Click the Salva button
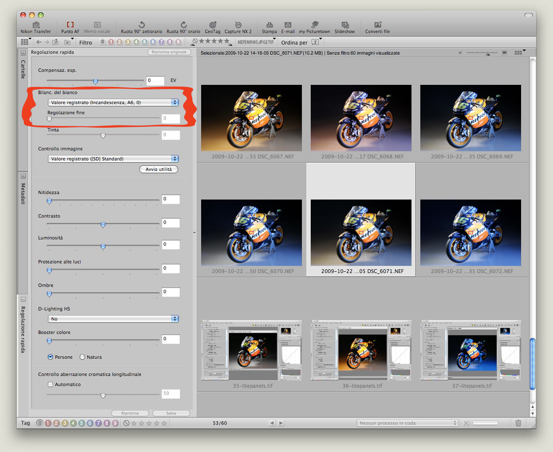This screenshot has width=553, height=452. pyautogui.click(x=171, y=413)
